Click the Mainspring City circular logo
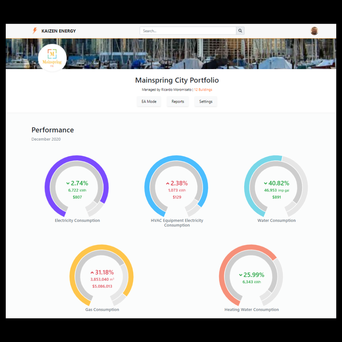This screenshot has height=342, width=342. tap(52, 57)
